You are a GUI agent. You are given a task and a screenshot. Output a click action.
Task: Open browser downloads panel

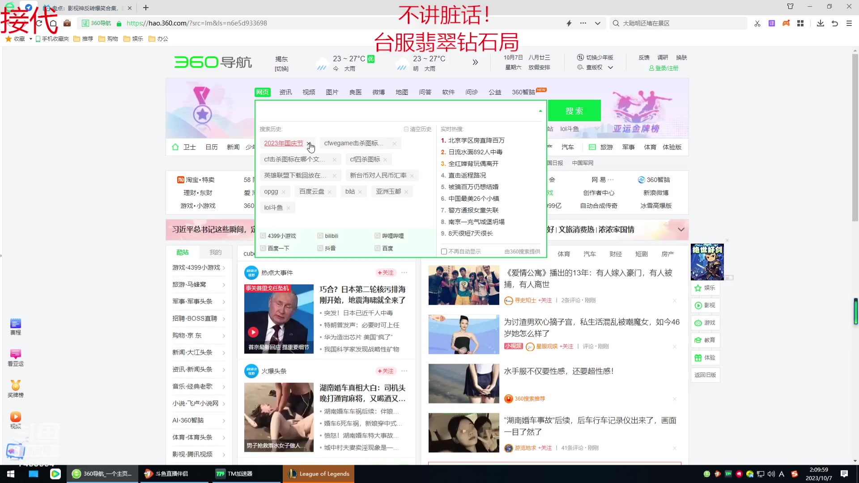(x=820, y=23)
